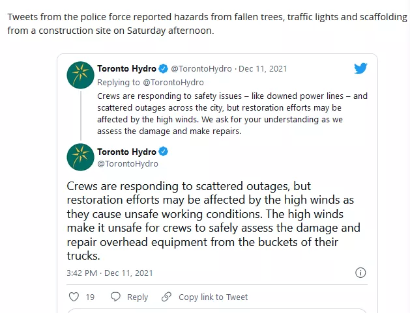Open the 3:42 PM timestamp link

coord(110,273)
